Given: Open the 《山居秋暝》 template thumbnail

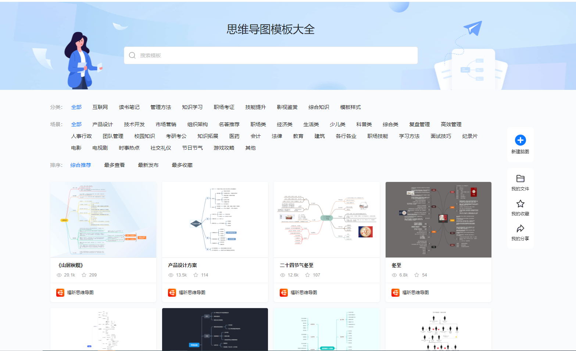Looking at the screenshot, I should (x=103, y=220).
